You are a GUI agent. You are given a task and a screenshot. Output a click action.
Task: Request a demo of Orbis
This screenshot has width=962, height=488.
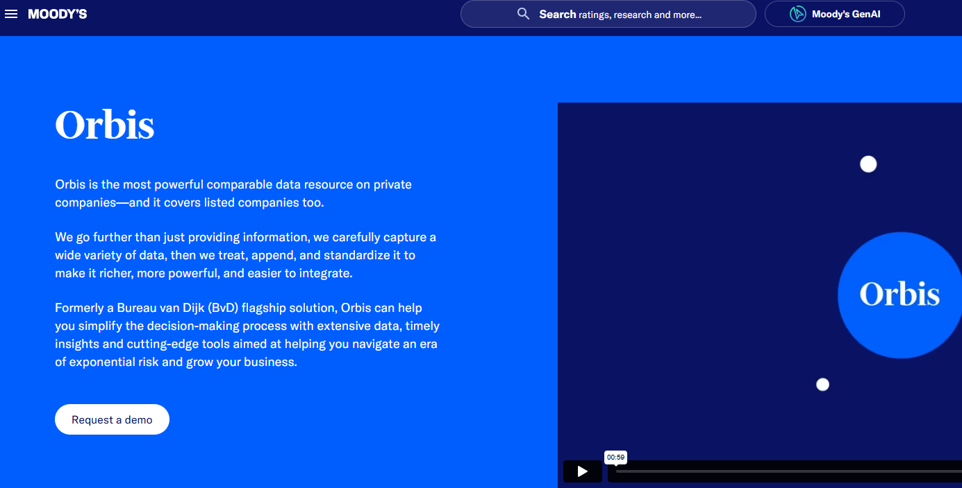pyautogui.click(x=112, y=419)
